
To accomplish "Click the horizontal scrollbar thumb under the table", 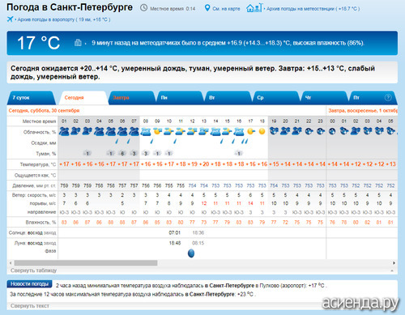I will 86,262.
